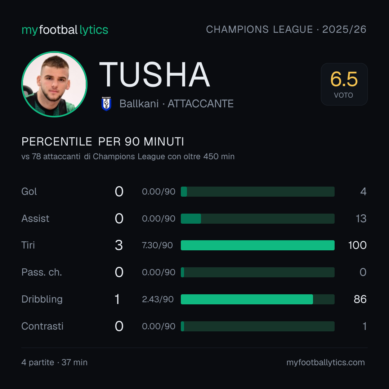
Task: Click the Ballkani club crest icon
Action: [x=106, y=104]
